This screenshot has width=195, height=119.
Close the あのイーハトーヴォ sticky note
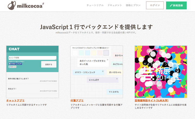(107, 60)
